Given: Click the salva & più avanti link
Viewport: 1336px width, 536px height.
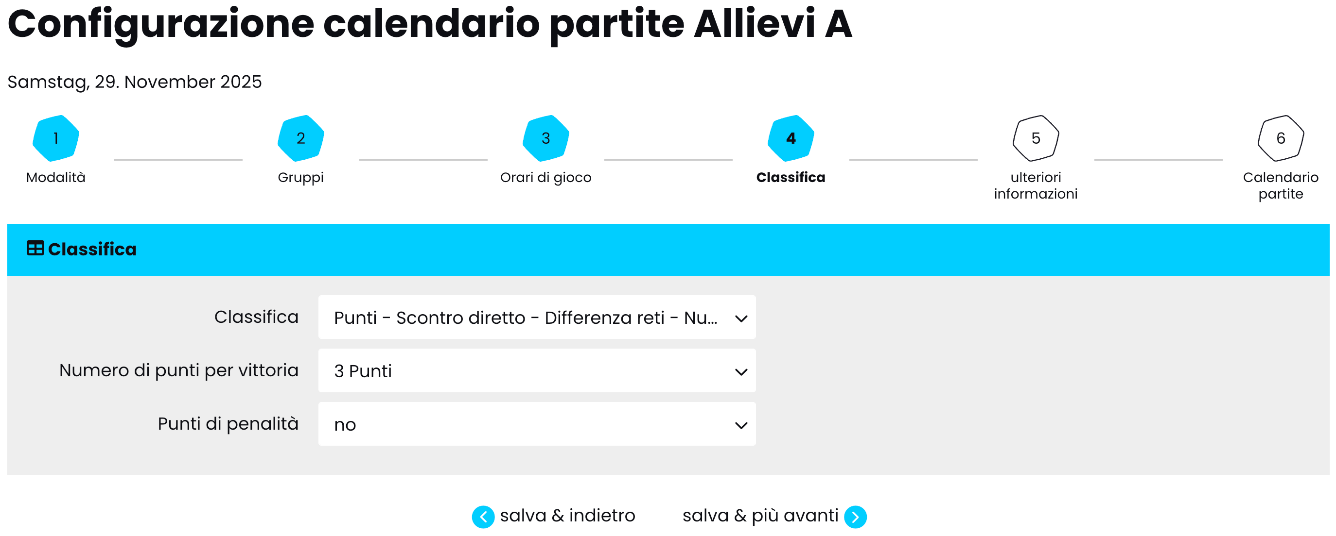Looking at the screenshot, I should 760,516.
